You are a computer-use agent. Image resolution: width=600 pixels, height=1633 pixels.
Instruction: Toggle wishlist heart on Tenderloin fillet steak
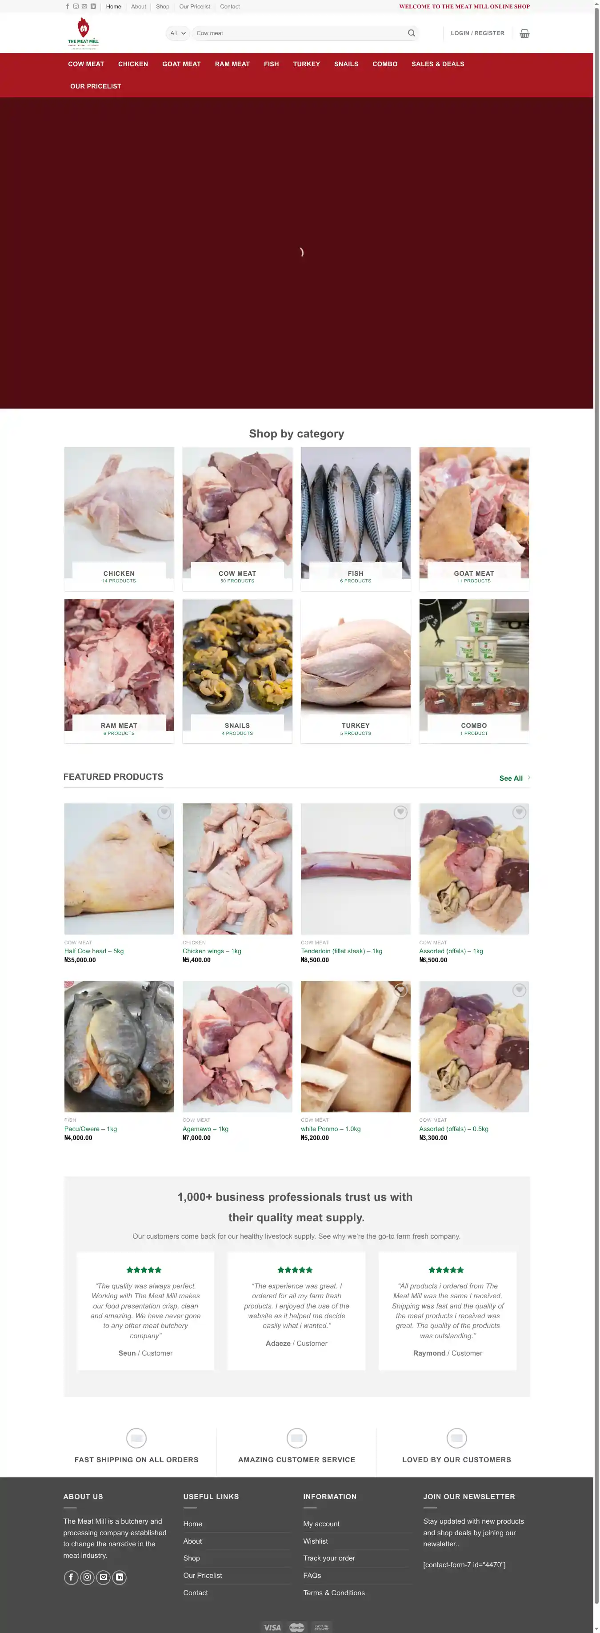coord(400,813)
